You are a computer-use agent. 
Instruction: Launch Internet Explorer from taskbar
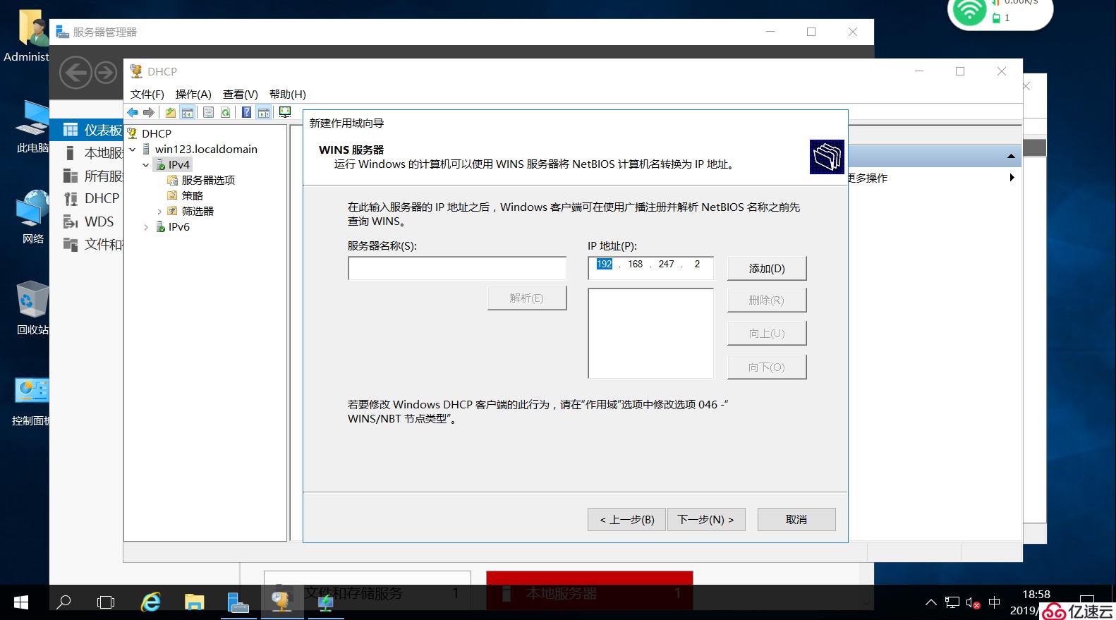point(151,602)
